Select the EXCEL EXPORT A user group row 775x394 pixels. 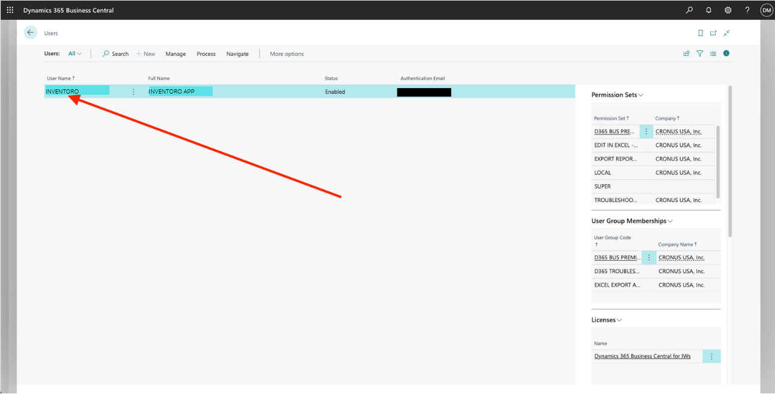(x=656, y=285)
